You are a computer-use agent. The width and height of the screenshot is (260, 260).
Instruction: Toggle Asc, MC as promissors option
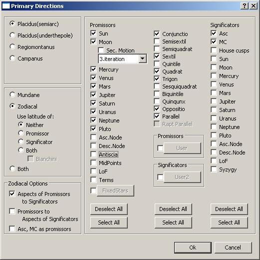(12, 229)
